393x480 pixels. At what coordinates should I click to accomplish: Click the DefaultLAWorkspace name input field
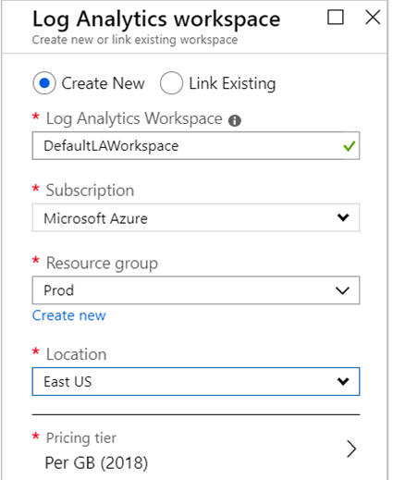coord(196,146)
